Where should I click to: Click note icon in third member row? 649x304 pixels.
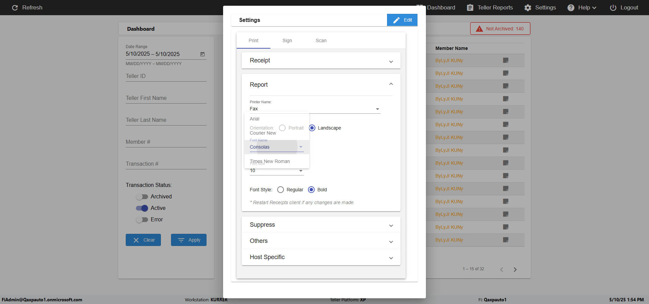tap(506, 86)
